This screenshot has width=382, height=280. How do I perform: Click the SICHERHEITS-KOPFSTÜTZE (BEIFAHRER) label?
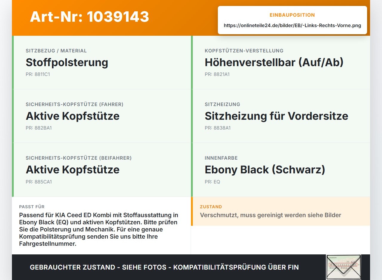[x=79, y=158]
